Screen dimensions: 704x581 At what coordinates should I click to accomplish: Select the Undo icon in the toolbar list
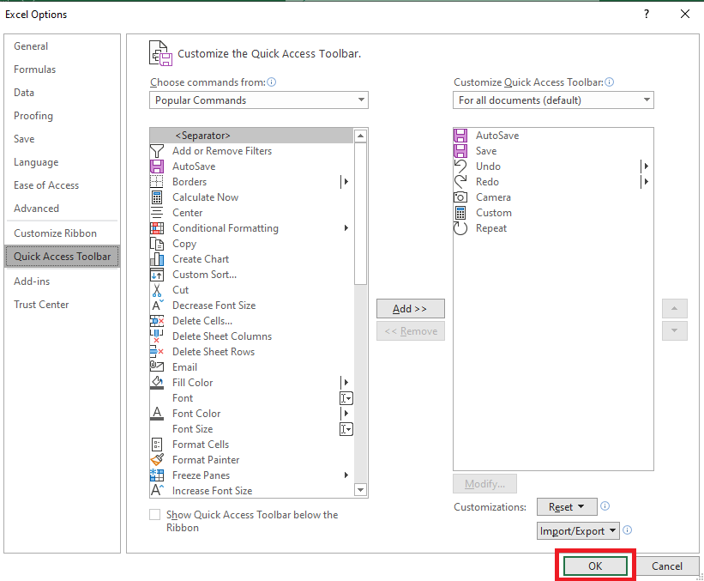point(460,166)
